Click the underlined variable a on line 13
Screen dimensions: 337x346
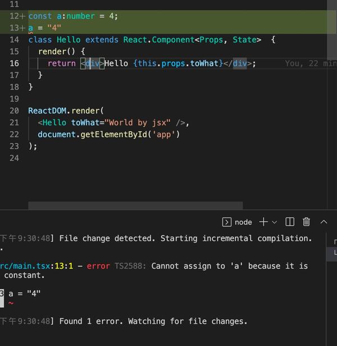tap(31, 28)
